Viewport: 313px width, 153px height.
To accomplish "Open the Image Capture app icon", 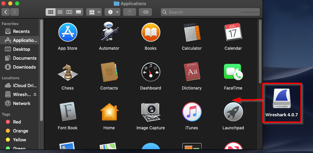I will click(x=151, y=112).
